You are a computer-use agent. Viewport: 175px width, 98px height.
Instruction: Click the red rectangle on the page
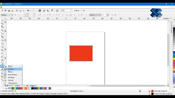pyautogui.click(x=81, y=53)
